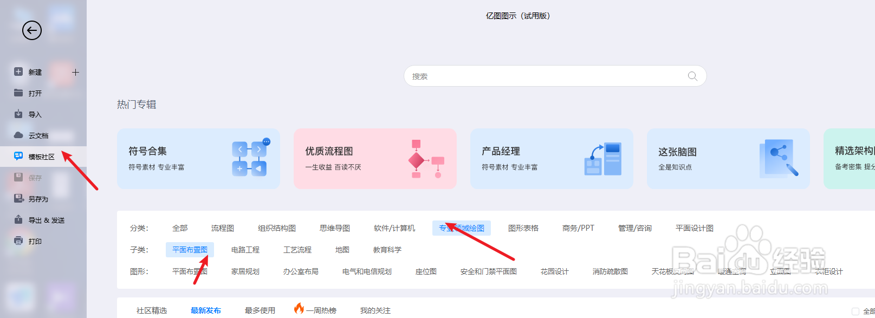Viewport: 875px width, 318px height.
Task: Open the 精选架构 album card
Action: click(x=849, y=159)
